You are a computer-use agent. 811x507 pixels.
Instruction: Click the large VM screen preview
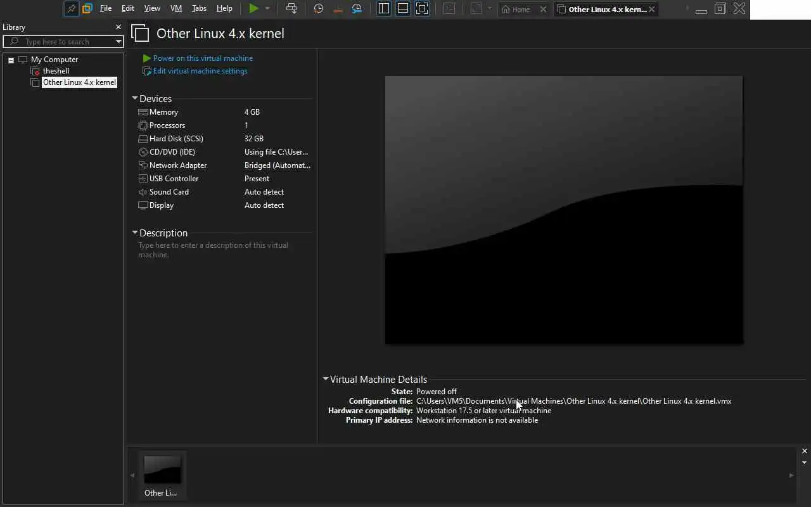[x=564, y=210]
